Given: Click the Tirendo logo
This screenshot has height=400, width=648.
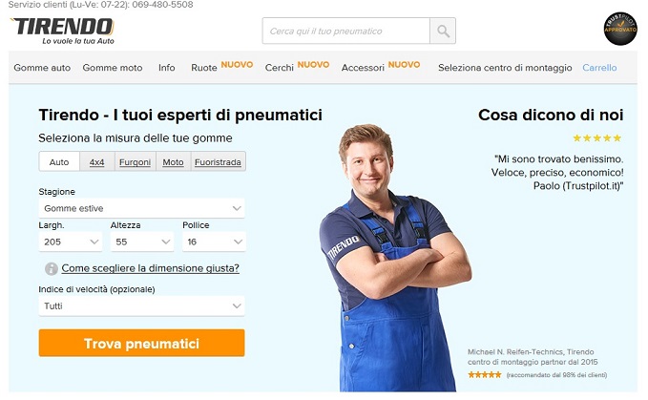Looking at the screenshot, I should click(x=62, y=31).
